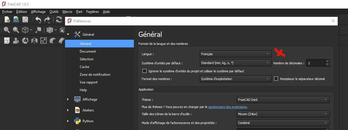Open the Thème FreeCAD Dark dropdown
The image size is (348, 130).
283,100
